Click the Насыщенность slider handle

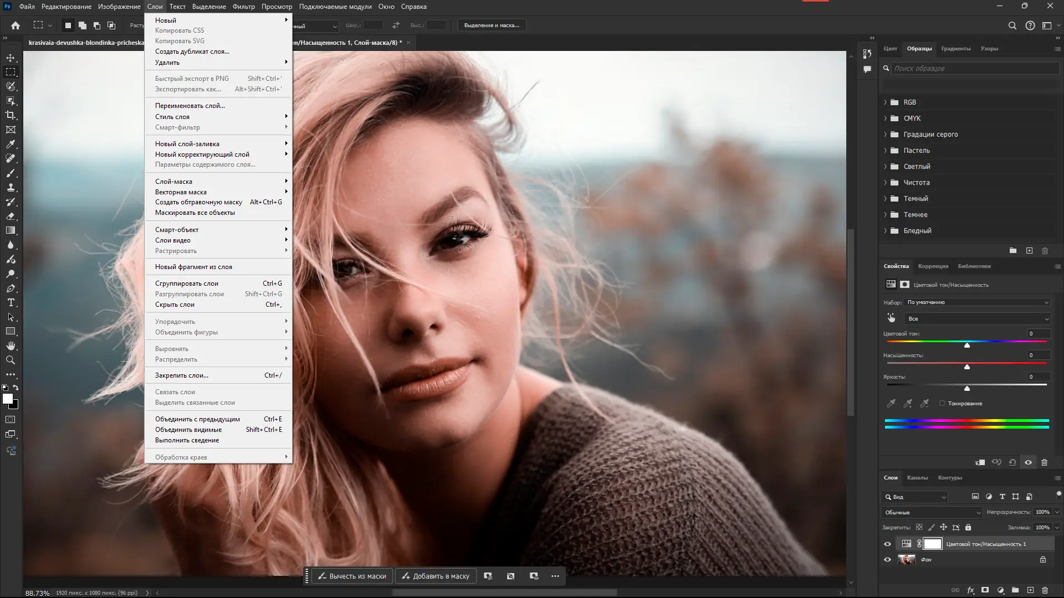click(967, 367)
